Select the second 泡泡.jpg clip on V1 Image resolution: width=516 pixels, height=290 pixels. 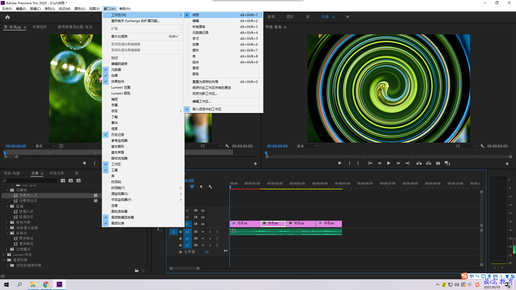[x=273, y=223]
